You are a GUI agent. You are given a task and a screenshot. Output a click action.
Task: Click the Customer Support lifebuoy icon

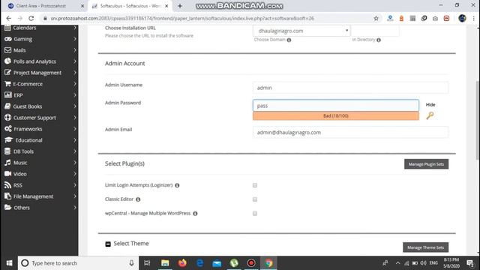(8, 118)
